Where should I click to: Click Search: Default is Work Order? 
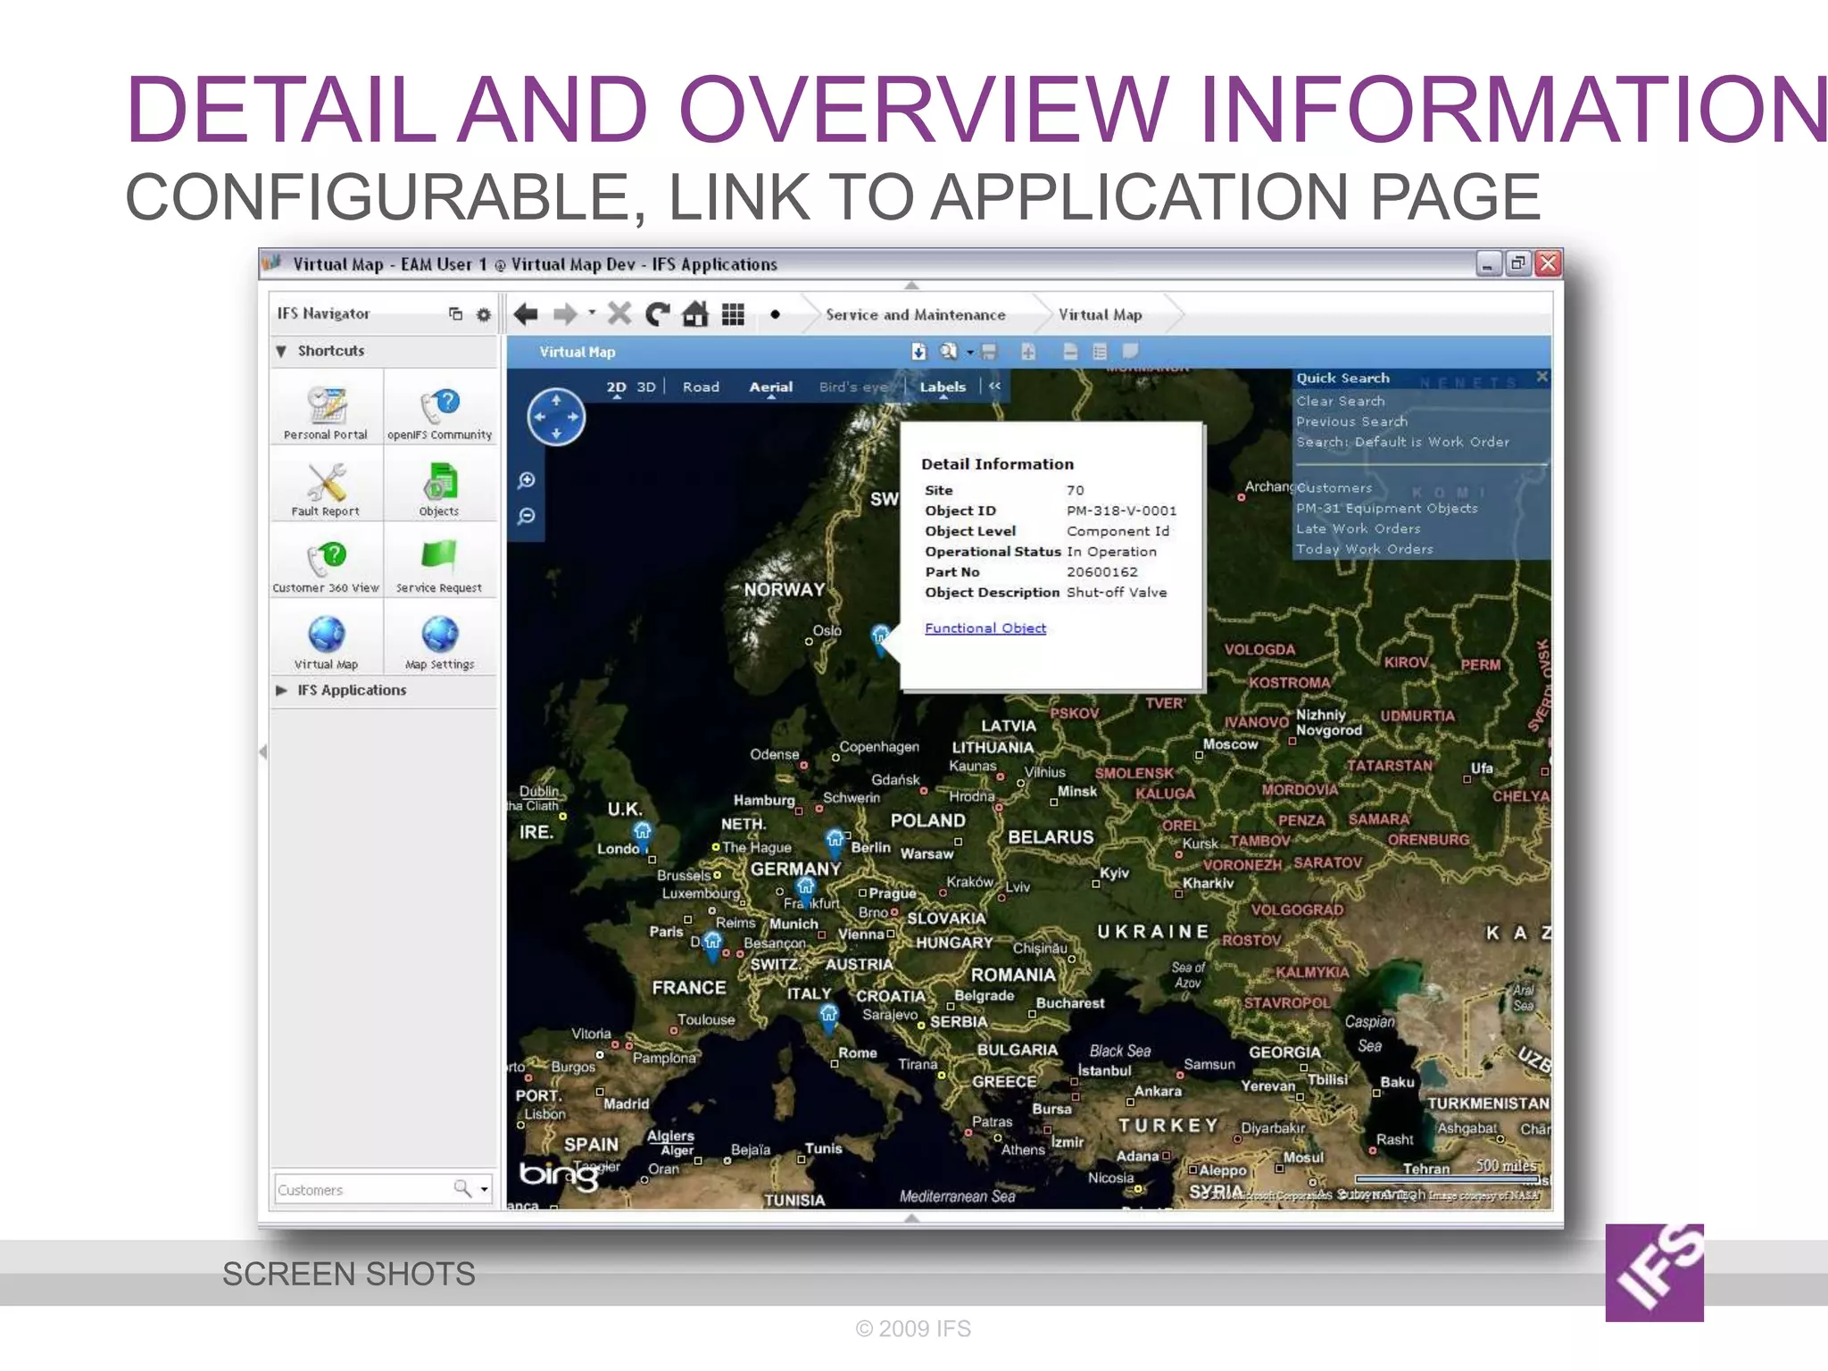[x=1402, y=442]
